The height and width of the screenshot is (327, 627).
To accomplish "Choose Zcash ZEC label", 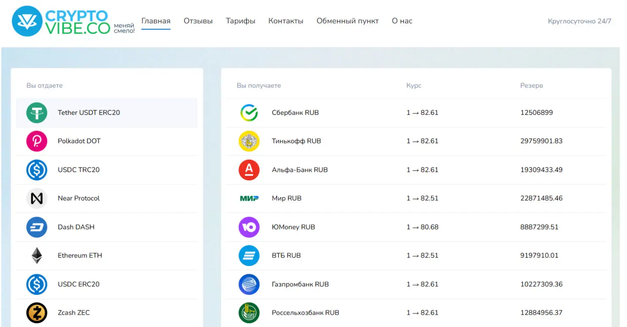I will click(x=74, y=313).
